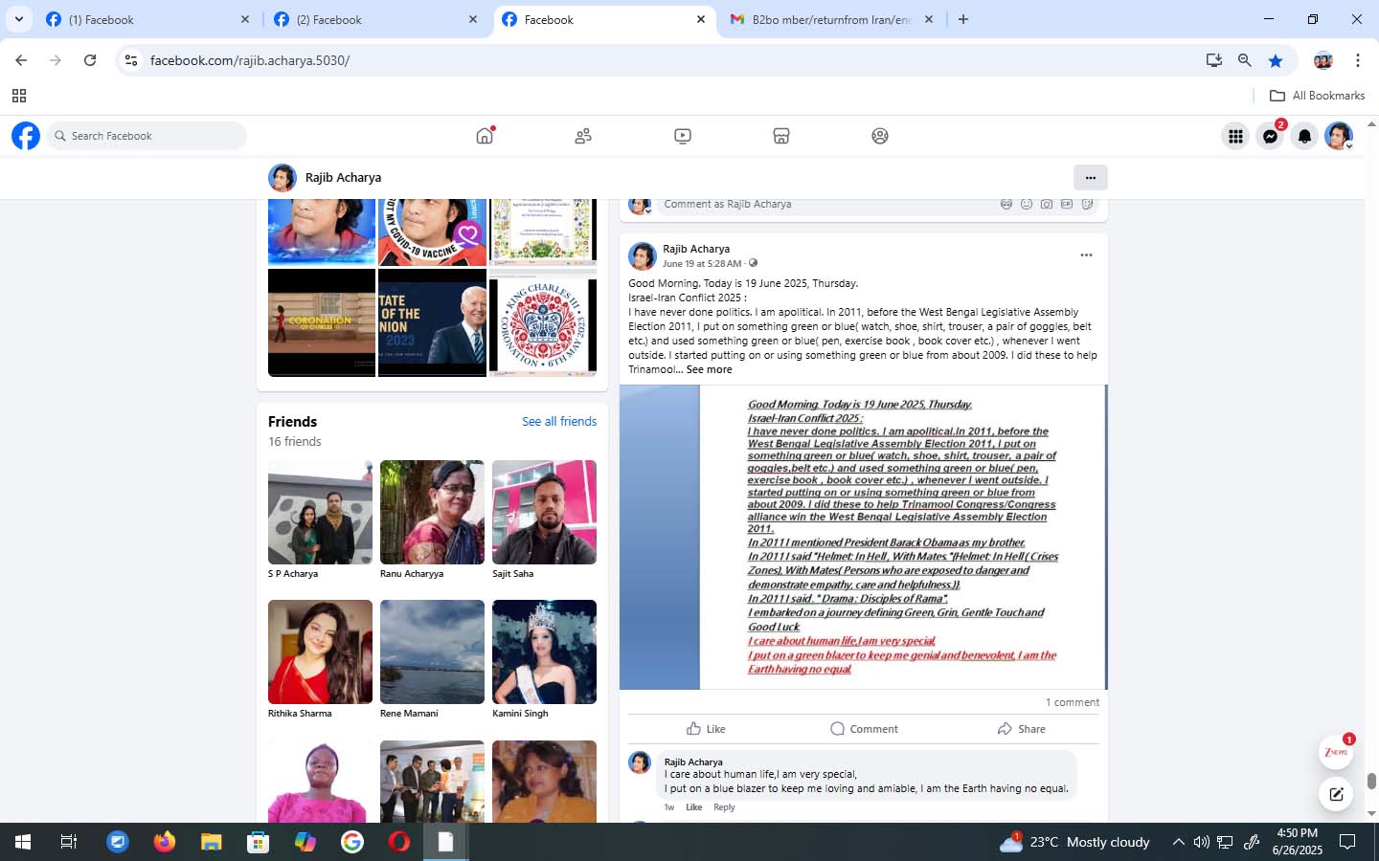Open the Video (Watch) icon
The image size is (1379, 861).
tap(683, 136)
